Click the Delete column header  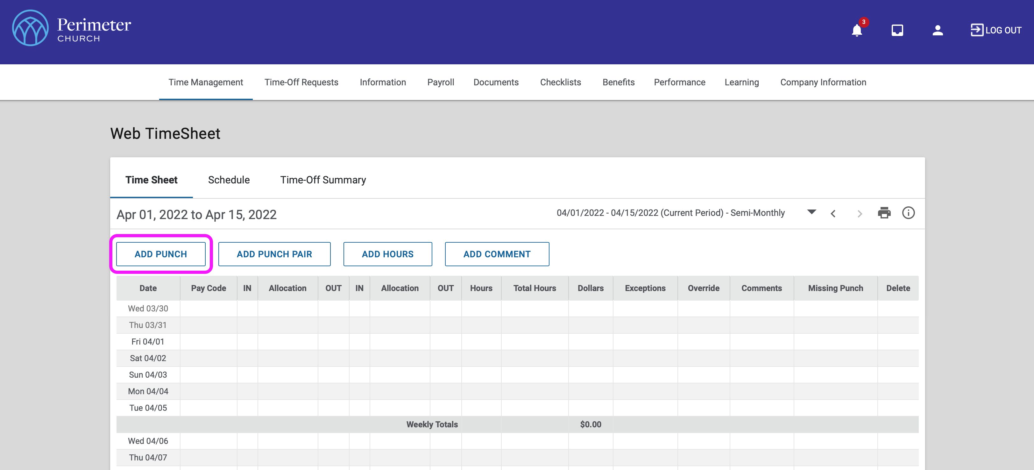coord(898,288)
